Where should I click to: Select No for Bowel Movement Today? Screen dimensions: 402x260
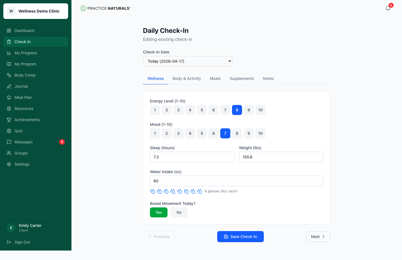point(179,212)
